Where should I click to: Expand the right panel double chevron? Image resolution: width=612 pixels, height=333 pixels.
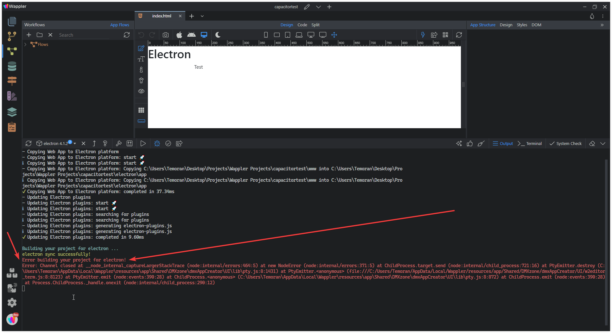[x=602, y=25]
